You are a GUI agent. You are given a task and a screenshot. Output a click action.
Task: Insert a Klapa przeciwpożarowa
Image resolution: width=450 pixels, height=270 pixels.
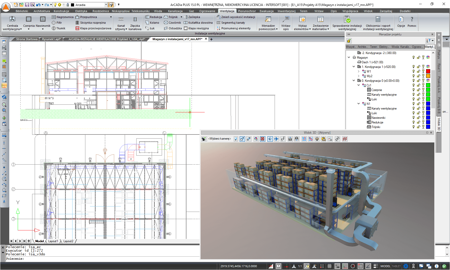[x=93, y=28]
